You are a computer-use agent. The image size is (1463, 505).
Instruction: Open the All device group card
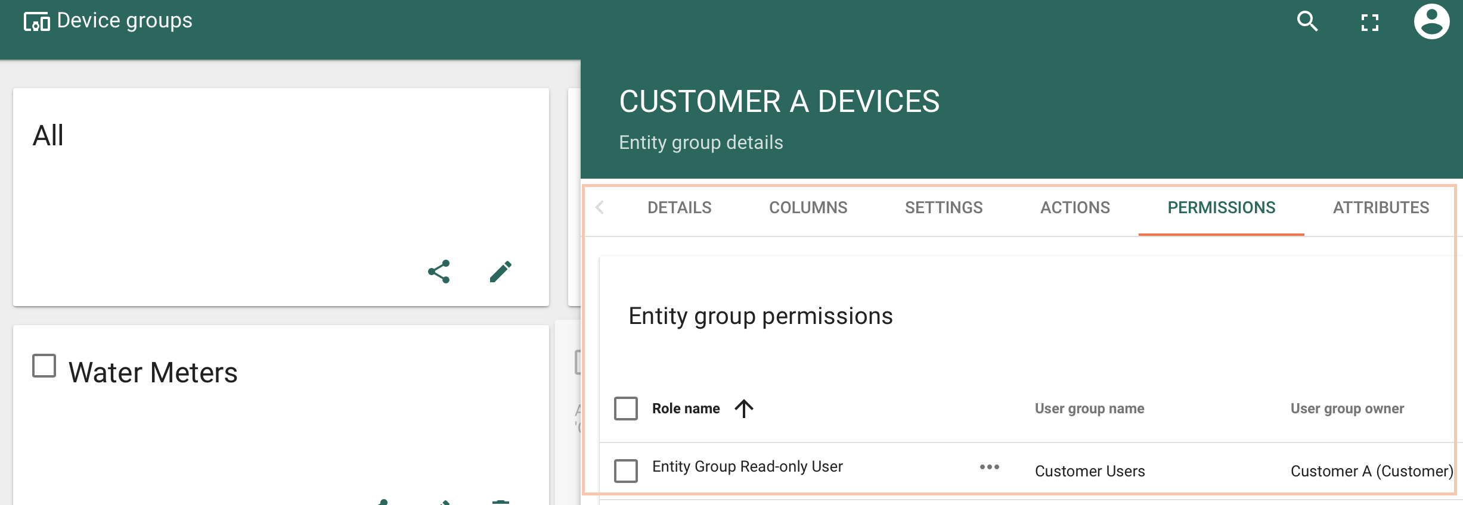coord(281,197)
